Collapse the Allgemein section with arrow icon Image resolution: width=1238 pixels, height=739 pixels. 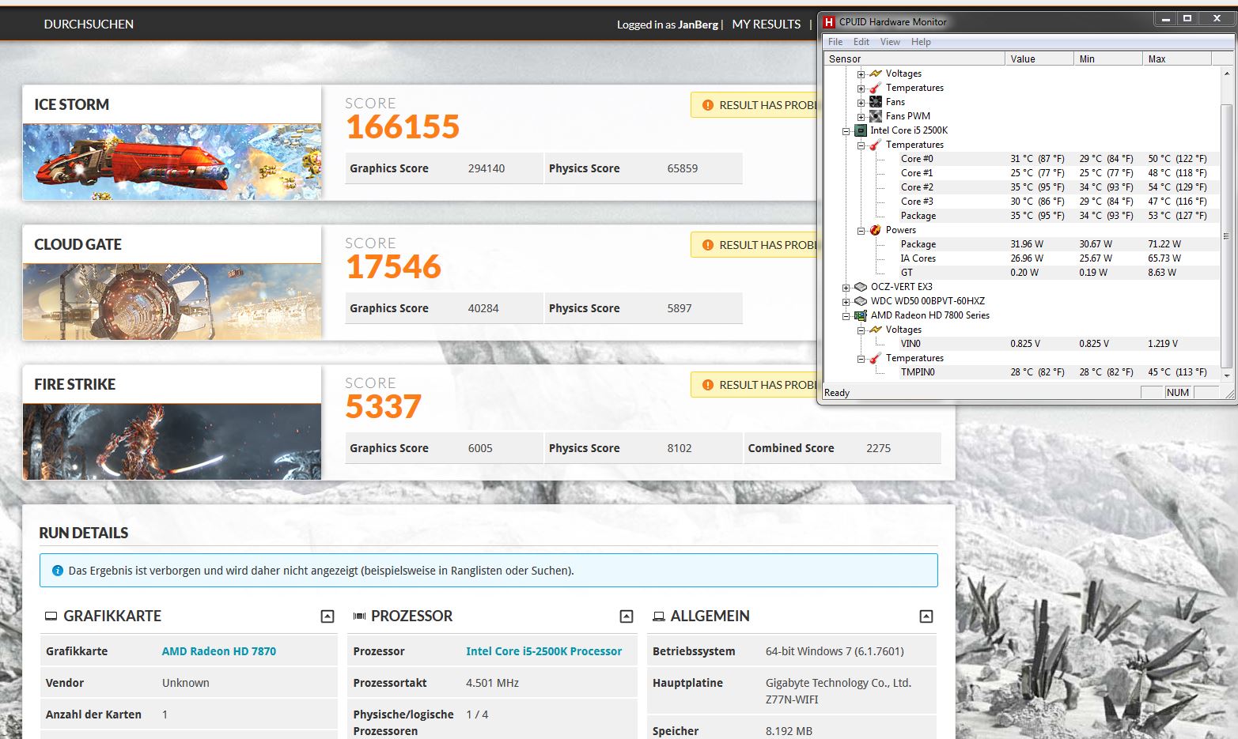tap(926, 616)
